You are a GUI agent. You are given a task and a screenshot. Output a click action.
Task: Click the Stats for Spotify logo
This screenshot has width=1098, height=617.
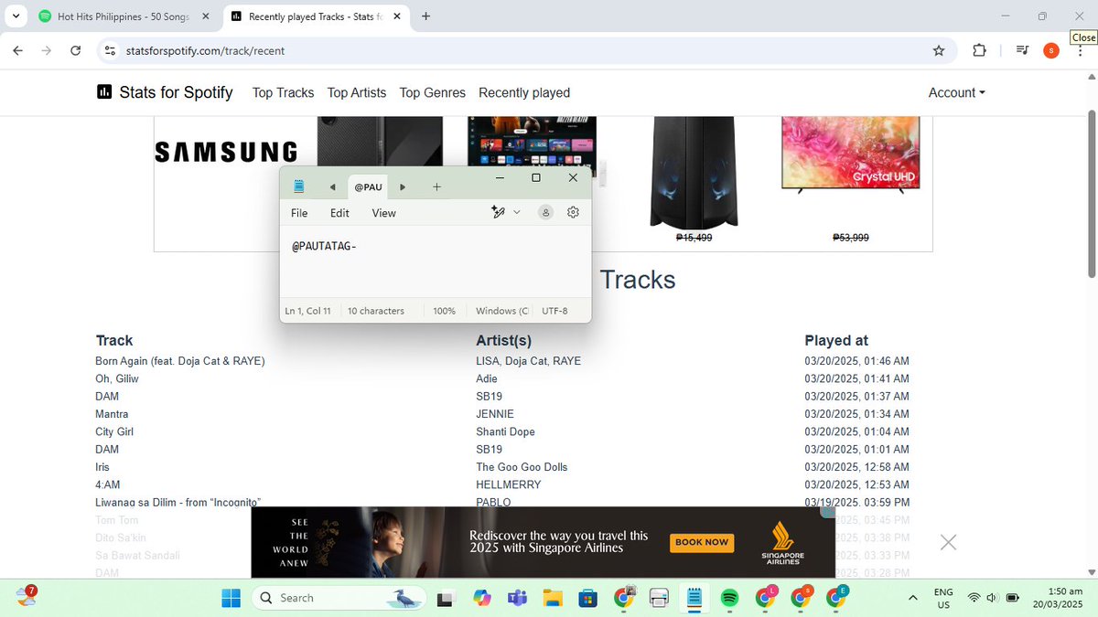click(x=165, y=92)
